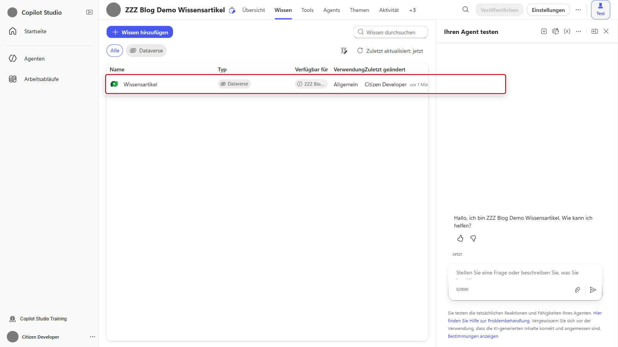Toggle the Test panel button
This screenshot has width=618, height=347.
point(601,10)
